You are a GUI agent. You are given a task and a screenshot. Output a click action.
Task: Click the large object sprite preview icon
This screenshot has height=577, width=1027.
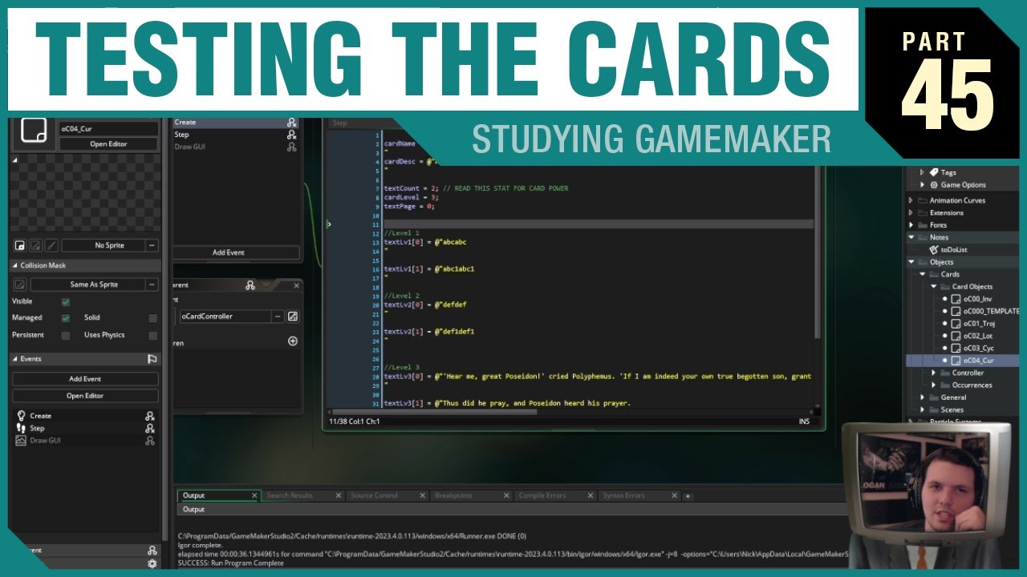click(33, 130)
